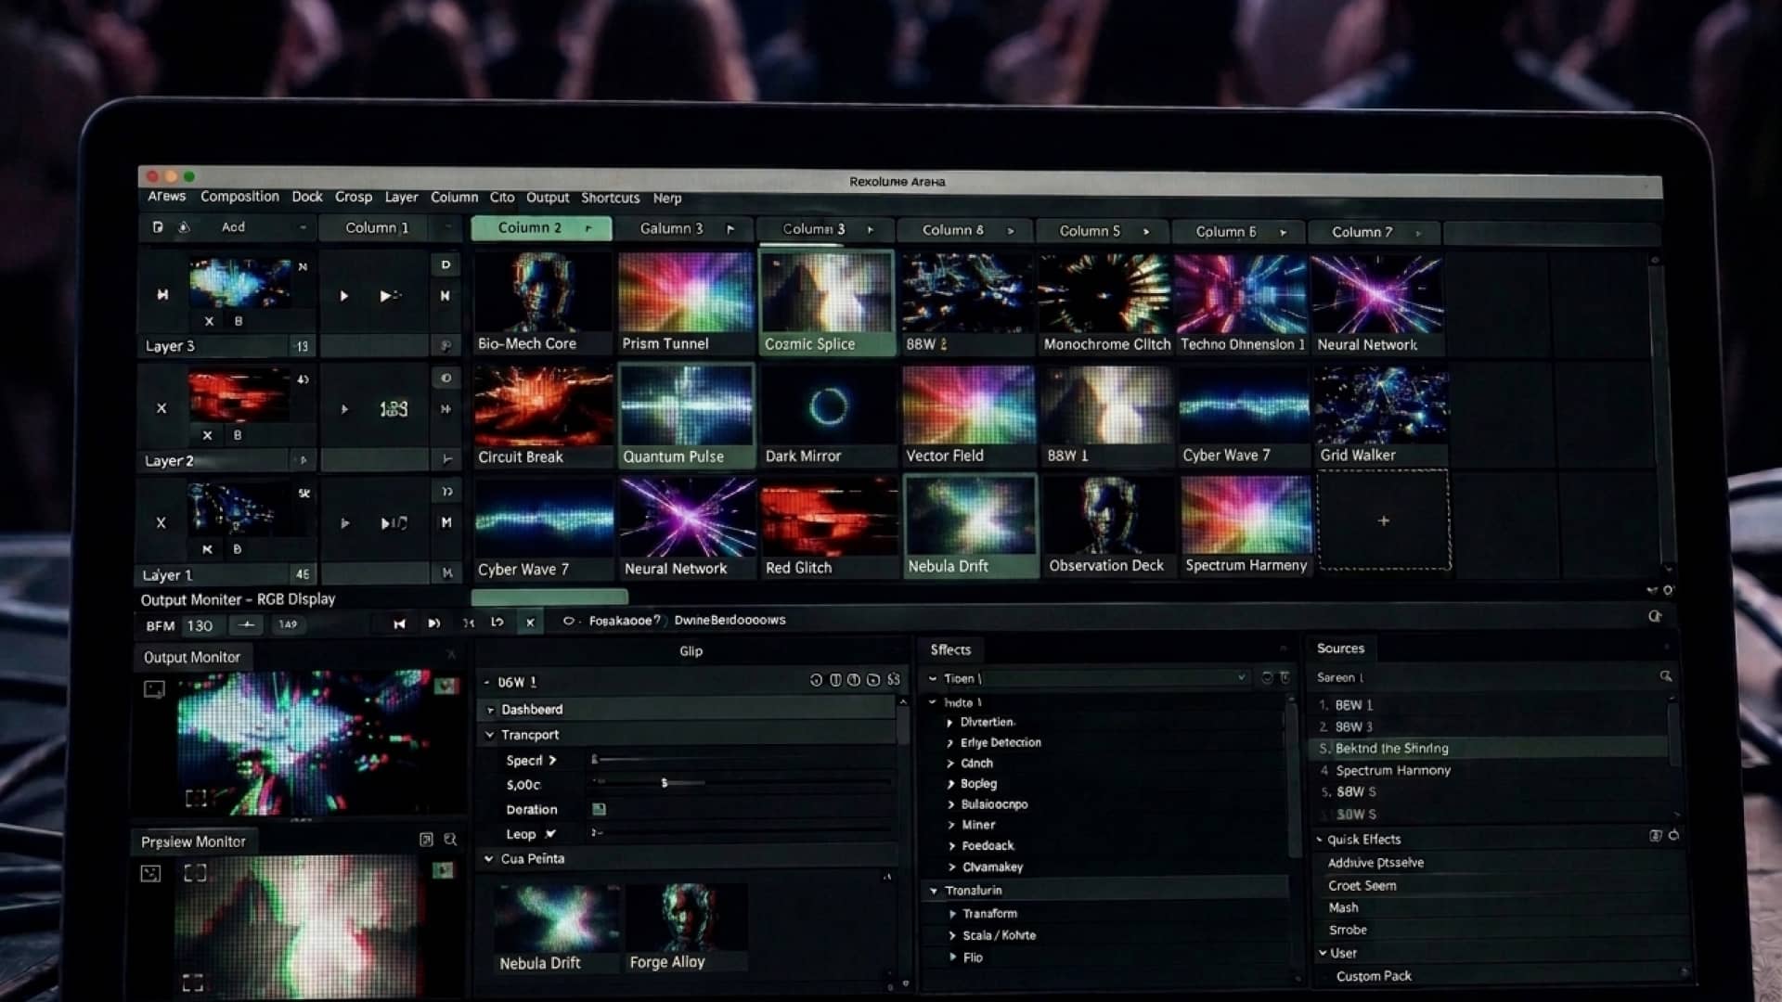Viewport: 1782px width, 1002px height.
Task: Open the Output menu
Action: 548,198
